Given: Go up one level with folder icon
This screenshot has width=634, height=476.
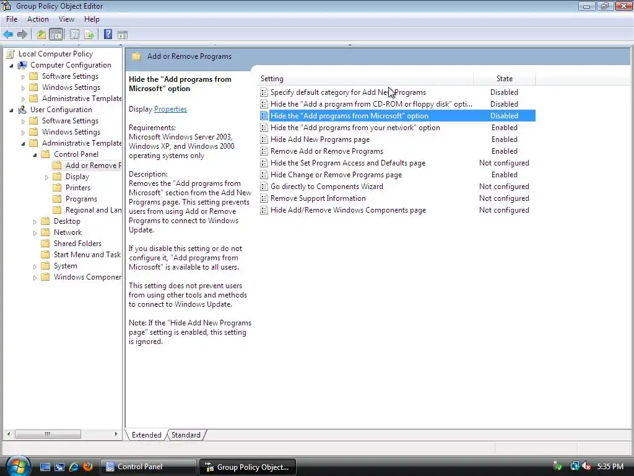Looking at the screenshot, I should click(41, 35).
